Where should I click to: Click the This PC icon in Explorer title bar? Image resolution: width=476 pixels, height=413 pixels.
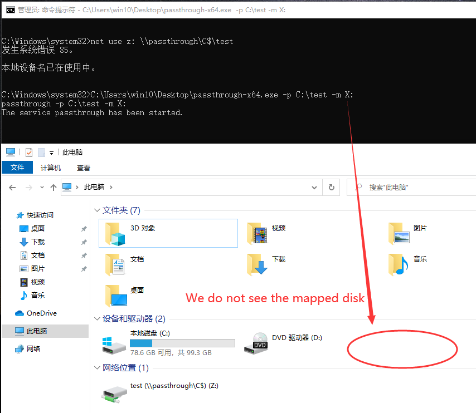[x=11, y=152]
